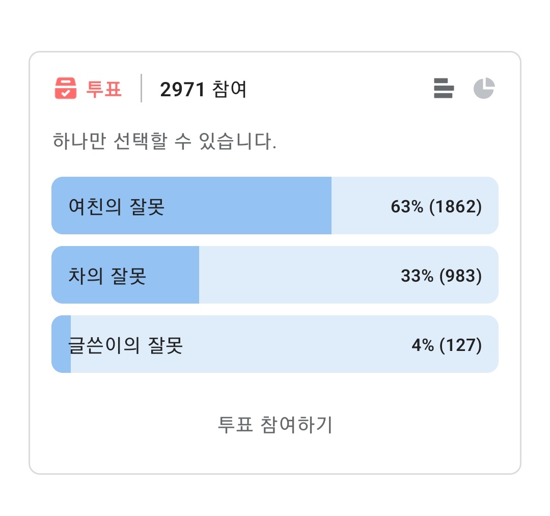Click the 2971 참여 participant count
Viewport: 550px width, 516px height.
click(203, 90)
